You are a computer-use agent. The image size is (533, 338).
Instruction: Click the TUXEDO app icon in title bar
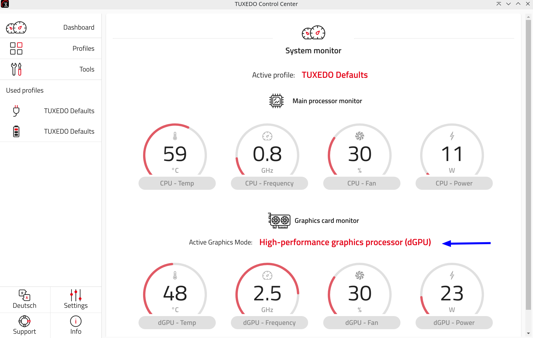(x=5, y=4)
